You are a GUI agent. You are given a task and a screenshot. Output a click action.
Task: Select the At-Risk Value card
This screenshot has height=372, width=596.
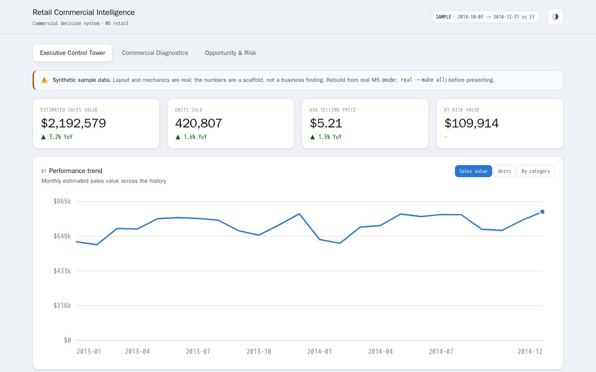(500, 124)
